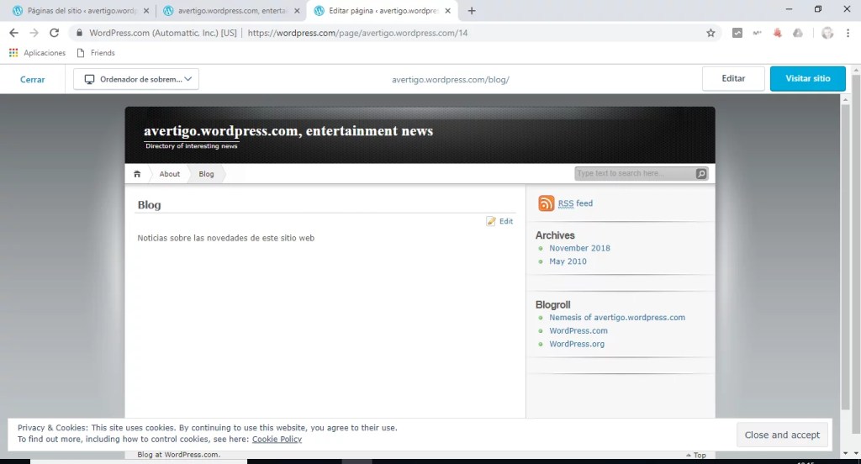Click the preview URL avertigo.wordpress.com/blog/
This screenshot has width=861, height=464.
coord(451,80)
